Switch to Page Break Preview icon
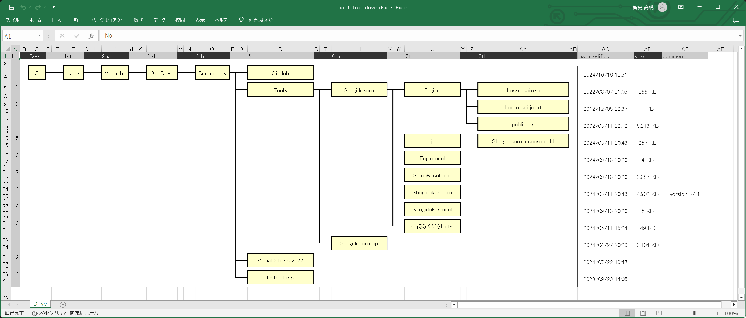Viewport: 746px width, 318px height. click(659, 313)
